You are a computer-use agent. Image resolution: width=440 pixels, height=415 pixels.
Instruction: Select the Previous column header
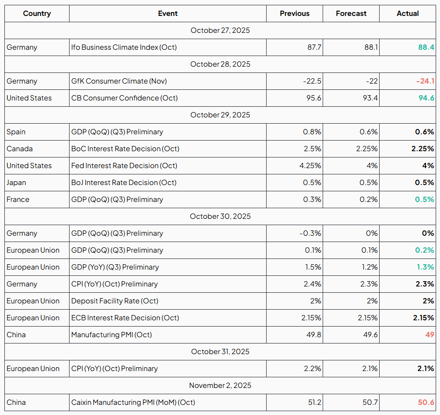point(294,14)
